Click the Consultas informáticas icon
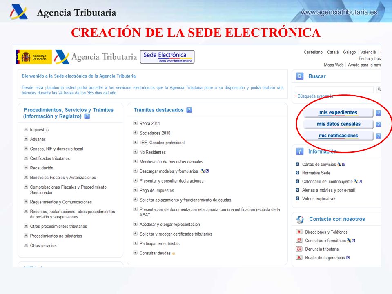Screen dimensions: 392x294 pos(299,241)
